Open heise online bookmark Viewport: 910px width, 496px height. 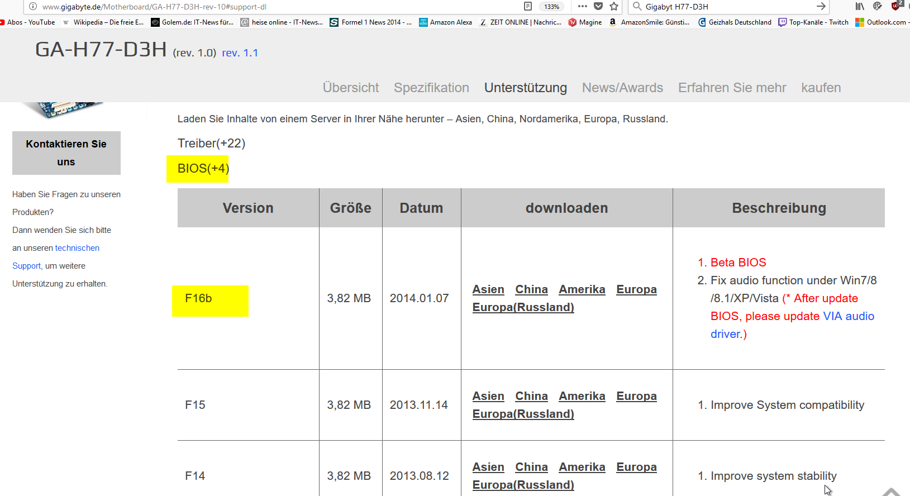282,22
